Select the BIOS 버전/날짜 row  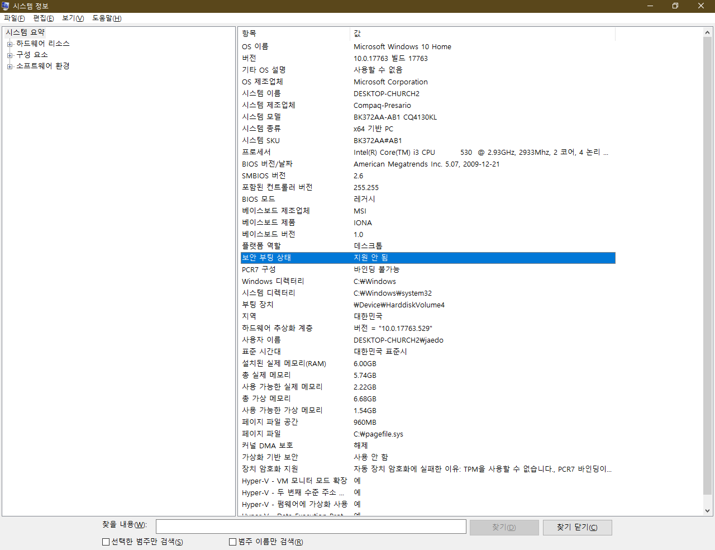point(428,164)
